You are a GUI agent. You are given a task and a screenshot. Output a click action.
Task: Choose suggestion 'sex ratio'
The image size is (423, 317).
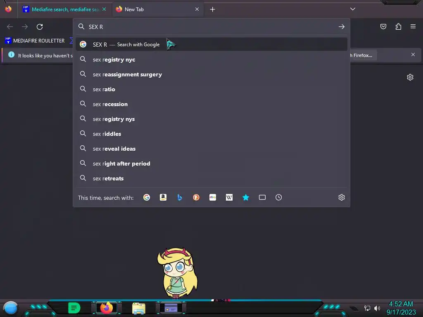211,89
